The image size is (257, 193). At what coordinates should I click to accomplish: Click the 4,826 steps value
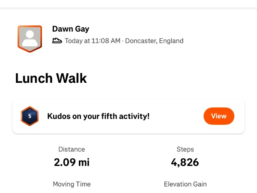(x=185, y=163)
